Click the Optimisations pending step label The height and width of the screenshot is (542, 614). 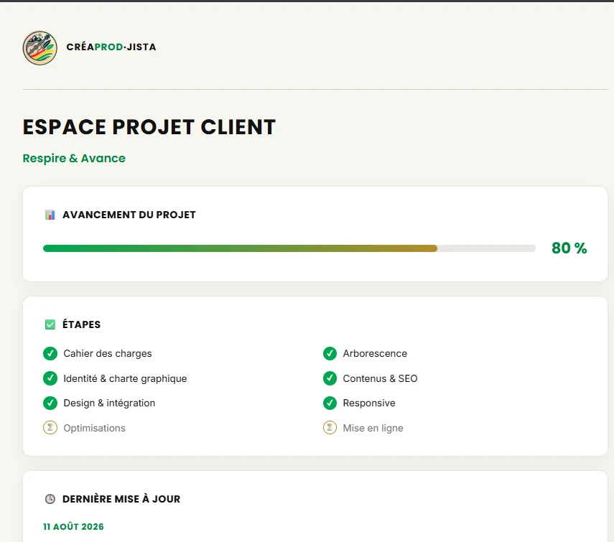coord(94,428)
